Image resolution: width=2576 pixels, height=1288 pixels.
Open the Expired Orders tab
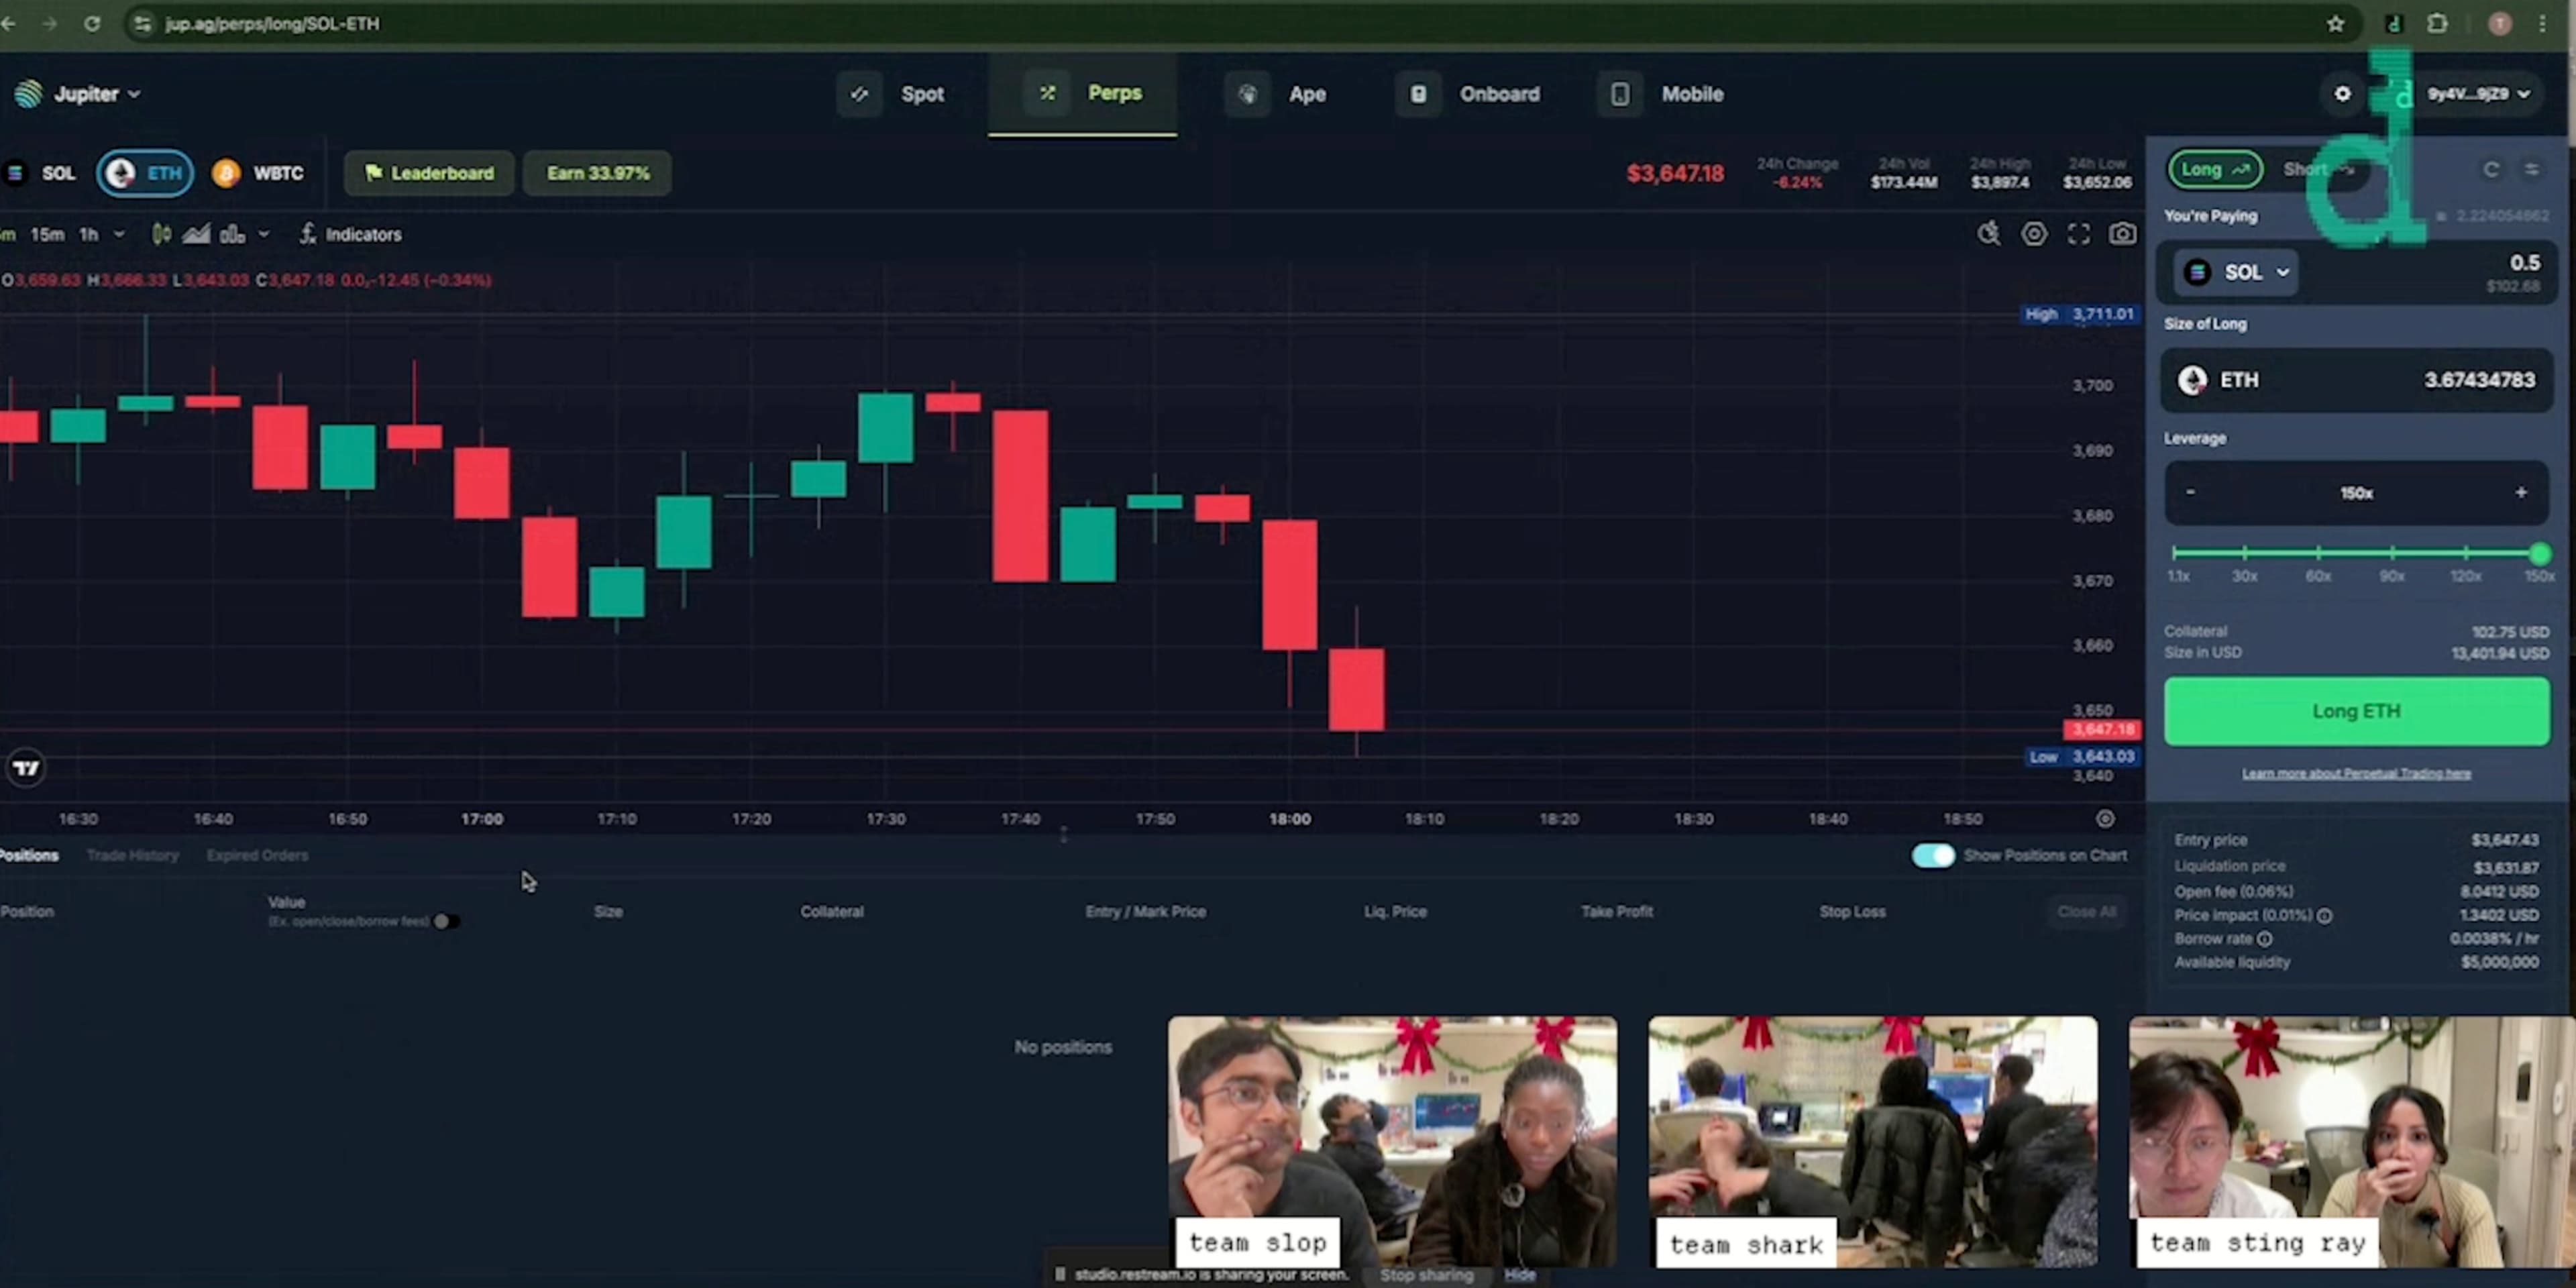click(257, 855)
